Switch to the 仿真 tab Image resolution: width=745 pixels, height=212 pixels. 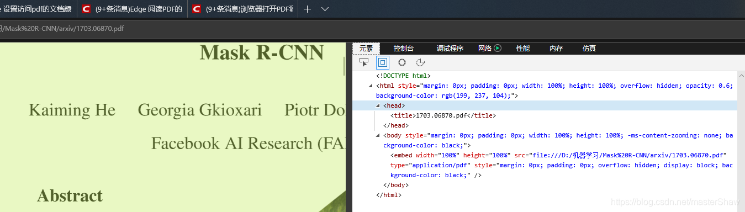click(589, 48)
